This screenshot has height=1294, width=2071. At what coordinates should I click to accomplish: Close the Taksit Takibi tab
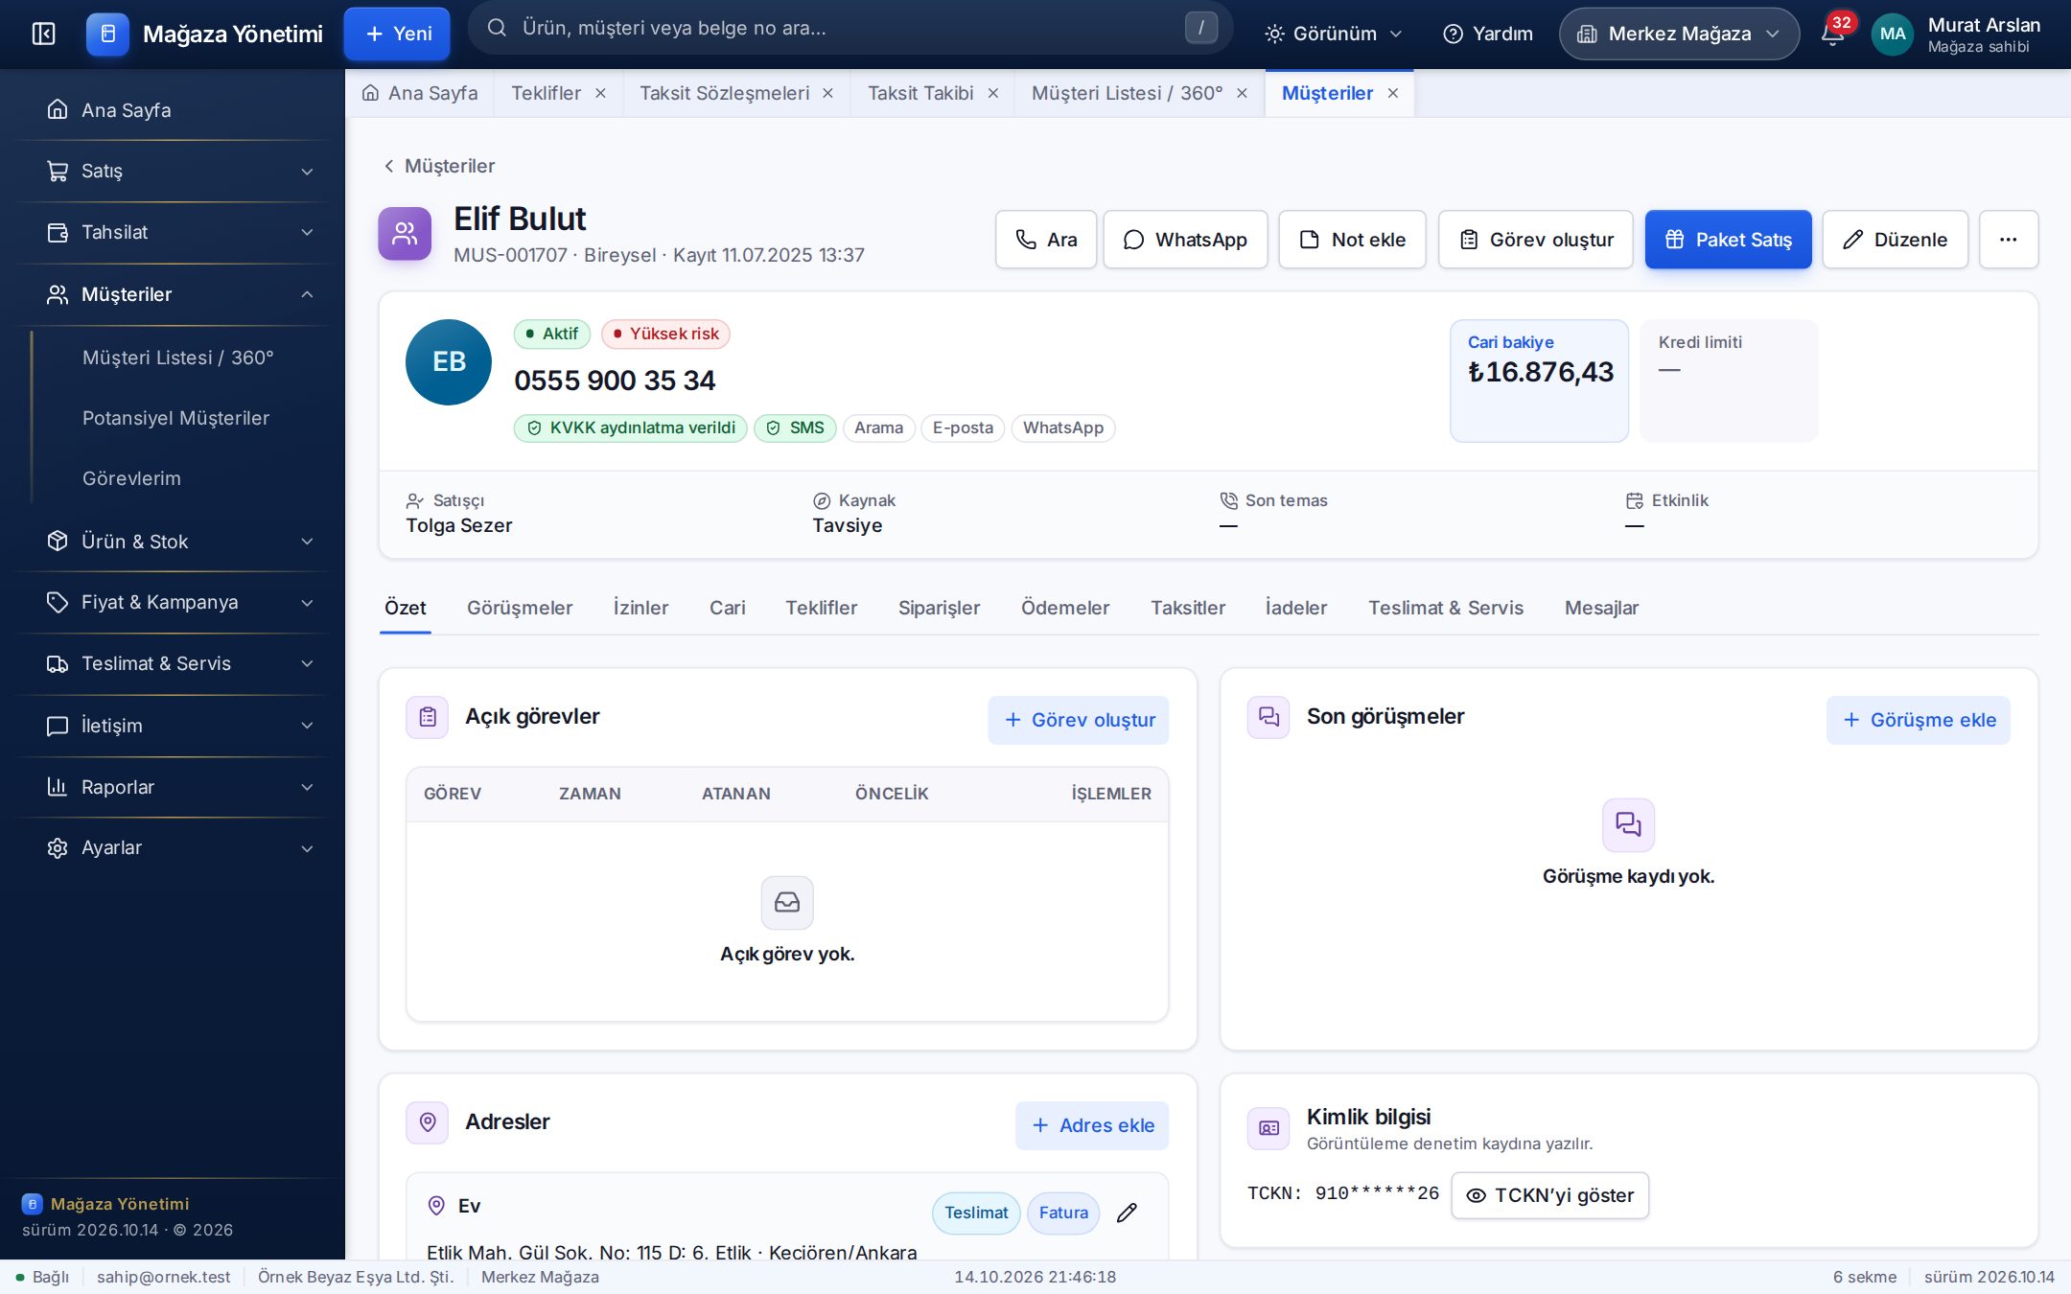point(993,93)
